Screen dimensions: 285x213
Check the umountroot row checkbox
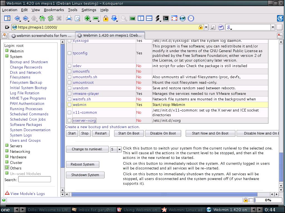click(69, 83)
